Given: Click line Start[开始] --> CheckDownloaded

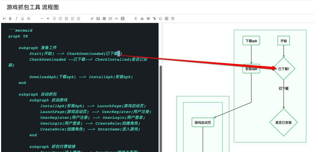Looking at the screenshot, I should (76, 54).
